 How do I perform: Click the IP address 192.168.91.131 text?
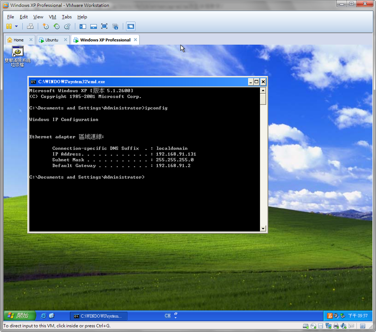176,154
